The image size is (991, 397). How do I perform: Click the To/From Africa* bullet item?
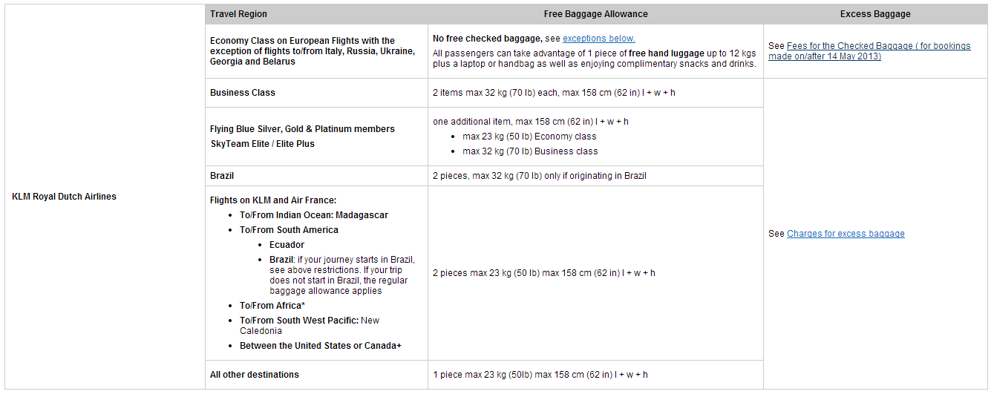coord(272,306)
